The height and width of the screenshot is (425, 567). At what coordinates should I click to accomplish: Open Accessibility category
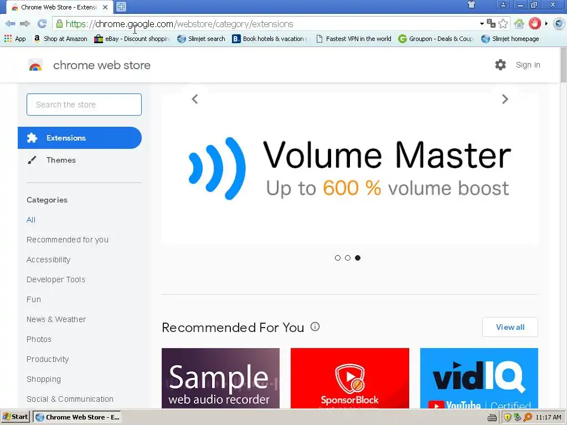pyautogui.click(x=49, y=260)
